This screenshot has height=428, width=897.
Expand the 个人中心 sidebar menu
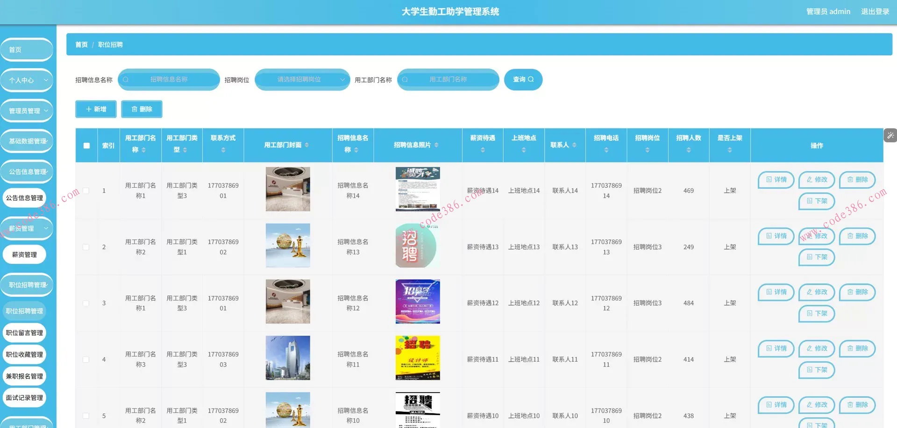coord(27,80)
